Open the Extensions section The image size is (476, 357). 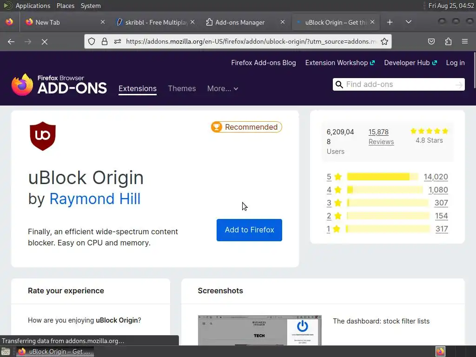(x=138, y=89)
